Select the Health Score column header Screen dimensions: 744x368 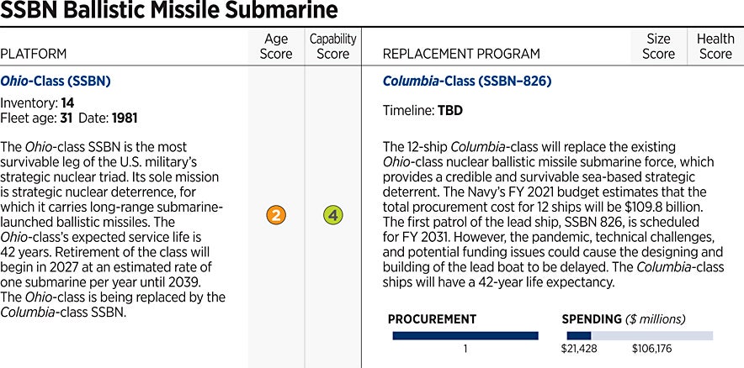pos(715,46)
